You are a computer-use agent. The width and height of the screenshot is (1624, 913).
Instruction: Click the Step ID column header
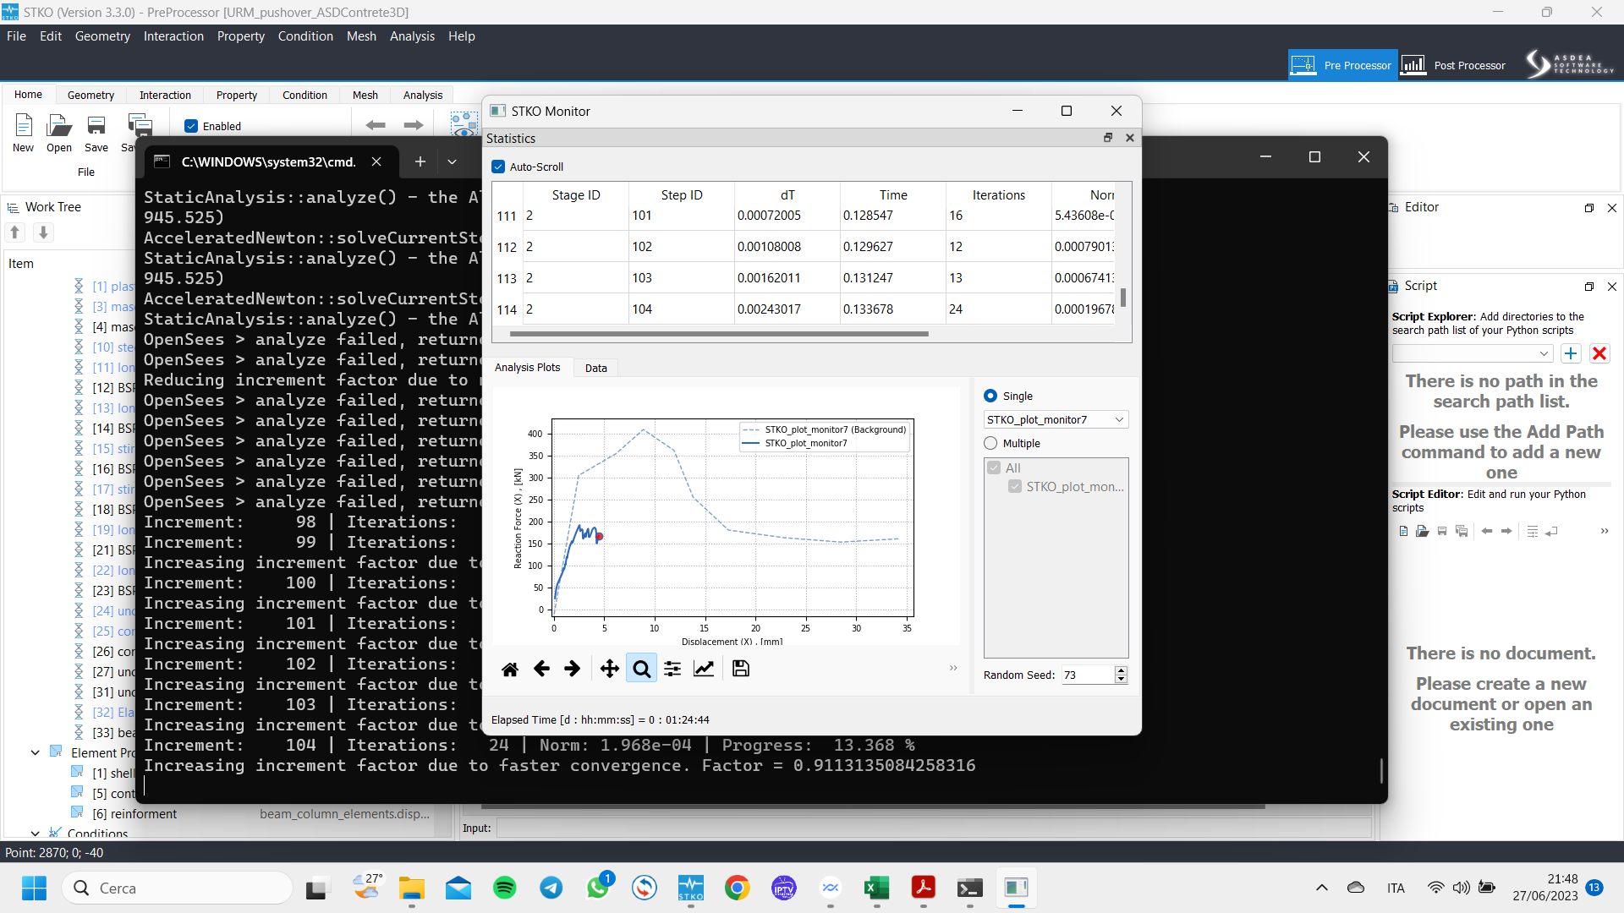(x=682, y=195)
